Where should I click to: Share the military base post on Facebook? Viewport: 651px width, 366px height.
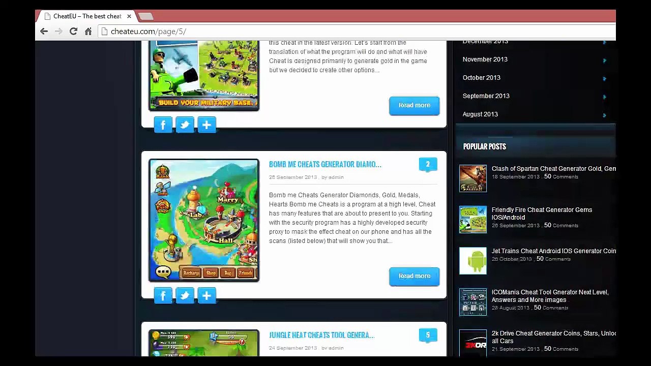[x=163, y=125]
